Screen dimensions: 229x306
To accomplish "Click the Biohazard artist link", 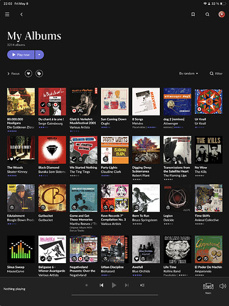I will (x=108, y=271).
